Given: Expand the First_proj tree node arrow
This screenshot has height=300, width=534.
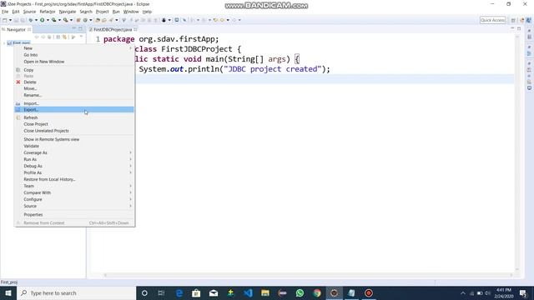Looking at the screenshot, I should click(4, 43).
